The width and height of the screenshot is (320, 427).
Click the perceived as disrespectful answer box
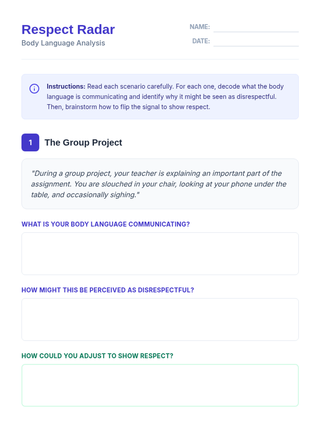[x=160, y=319]
